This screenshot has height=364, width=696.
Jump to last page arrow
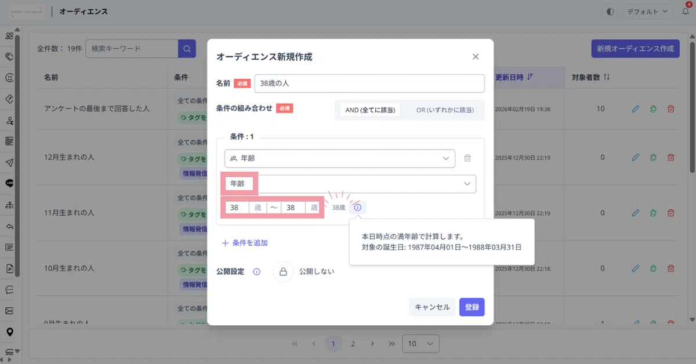point(391,344)
